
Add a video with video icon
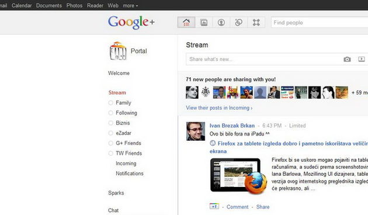pos(362,59)
